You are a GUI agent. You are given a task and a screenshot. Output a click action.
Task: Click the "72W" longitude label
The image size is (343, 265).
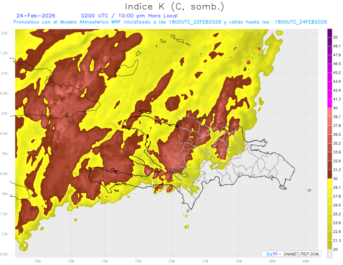point(172,261)
